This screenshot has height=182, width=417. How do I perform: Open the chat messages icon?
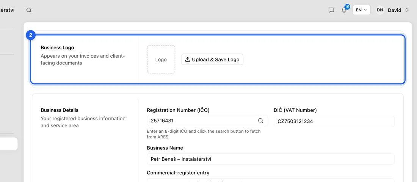pos(331,10)
